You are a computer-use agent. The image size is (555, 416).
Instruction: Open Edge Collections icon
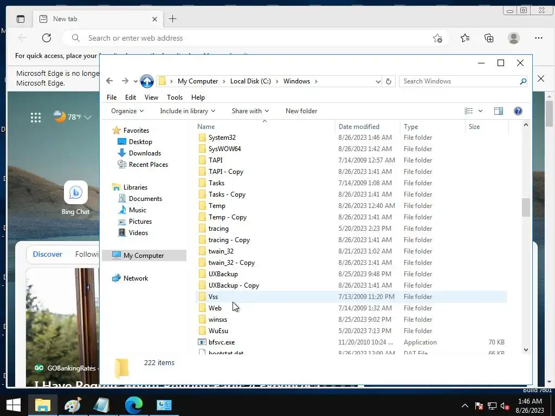(x=489, y=38)
